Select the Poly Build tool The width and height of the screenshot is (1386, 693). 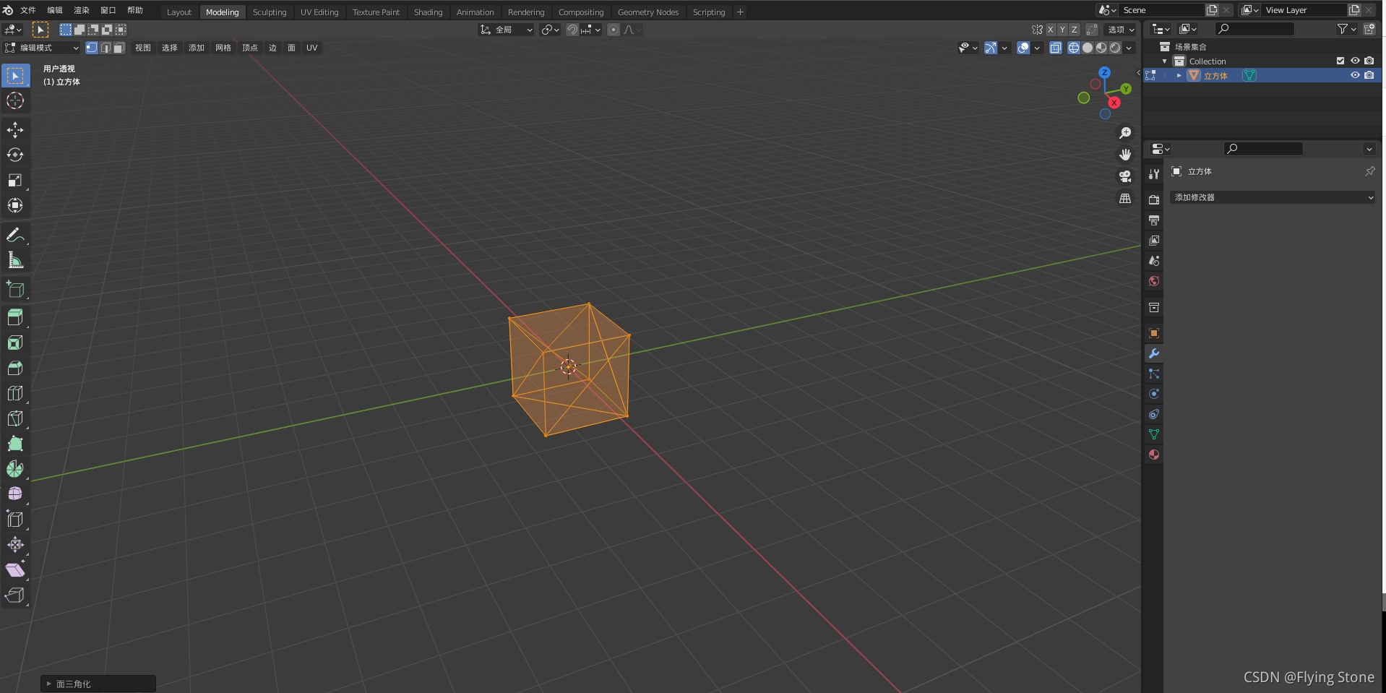[x=15, y=444]
